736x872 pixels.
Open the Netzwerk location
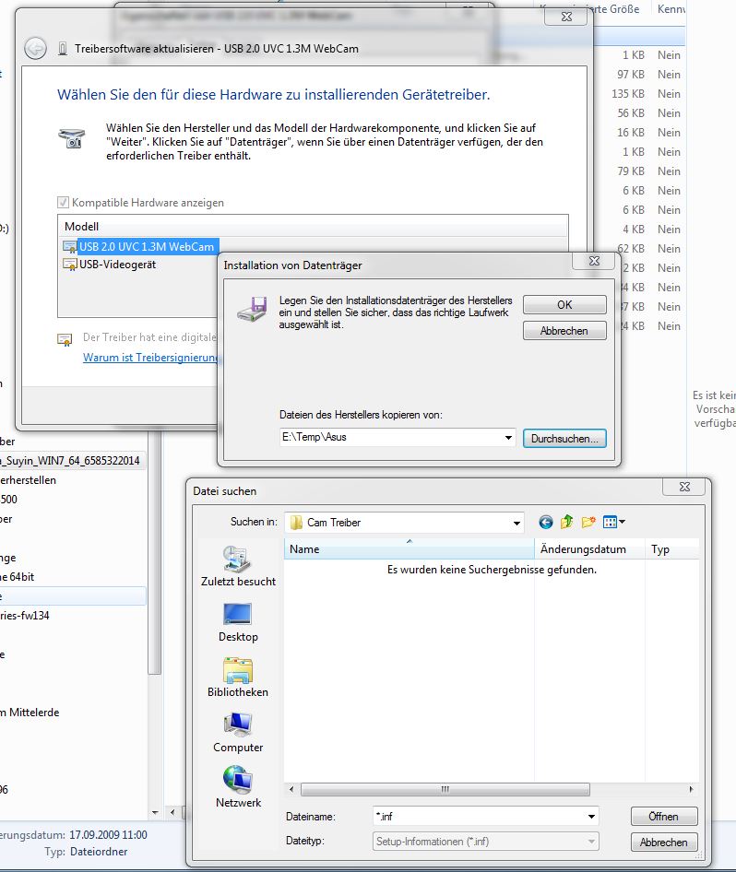tap(238, 787)
